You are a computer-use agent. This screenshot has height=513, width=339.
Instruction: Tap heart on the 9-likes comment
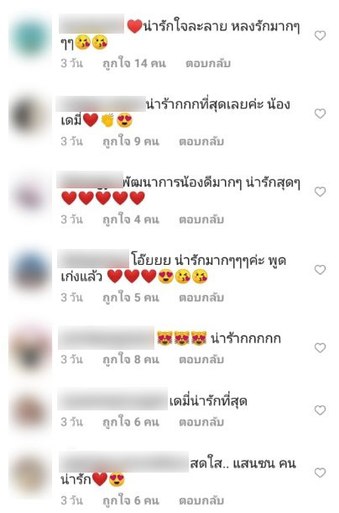click(x=320, y=114)
